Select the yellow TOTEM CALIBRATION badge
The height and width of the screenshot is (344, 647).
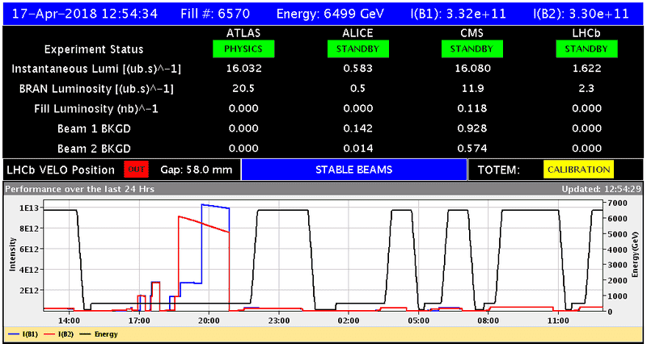(x=578, y=170)
